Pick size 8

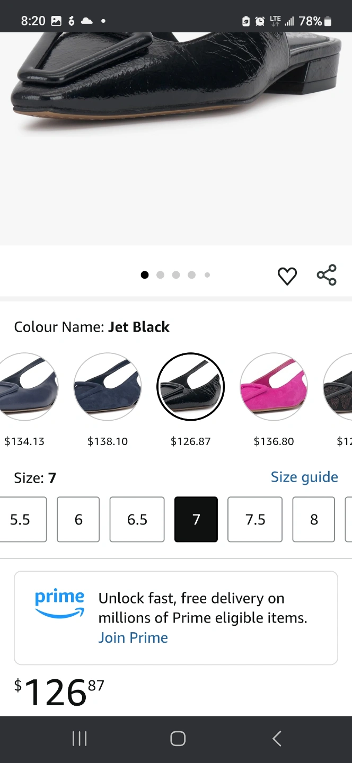point(314,519)
